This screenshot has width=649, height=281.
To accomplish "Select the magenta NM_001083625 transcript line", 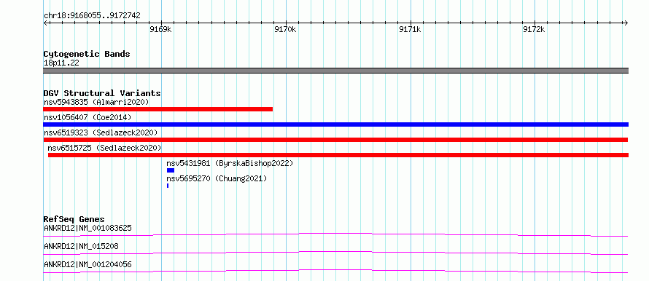I will click(x=335, y=234).
